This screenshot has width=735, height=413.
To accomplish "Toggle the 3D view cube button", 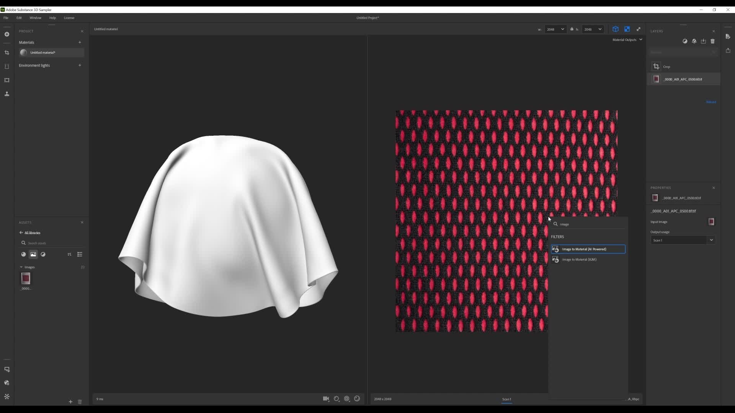I will tap(615, 29).
